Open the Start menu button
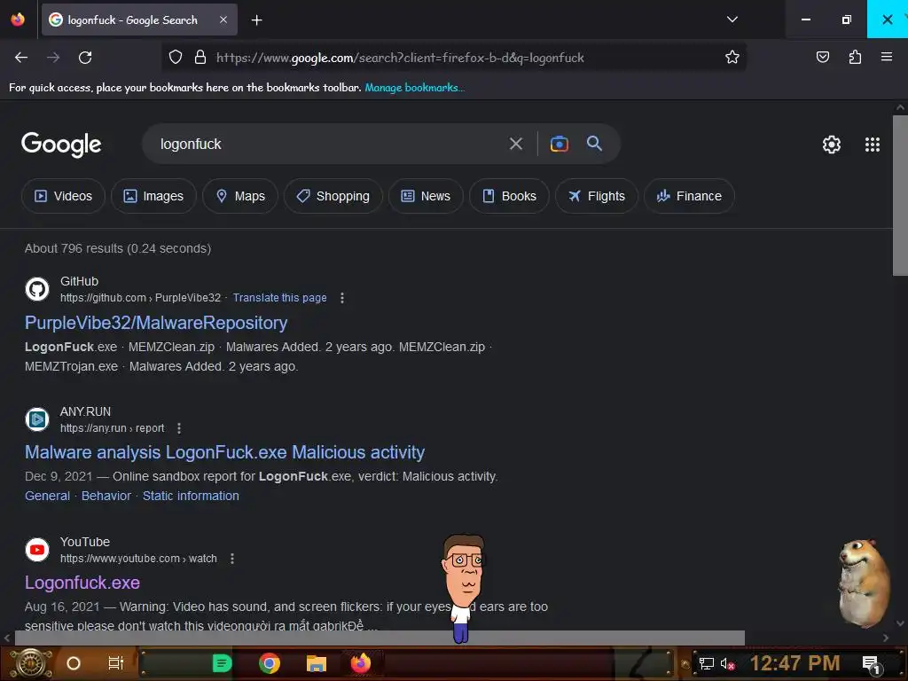The image size is (908, 681). (30, 663)
